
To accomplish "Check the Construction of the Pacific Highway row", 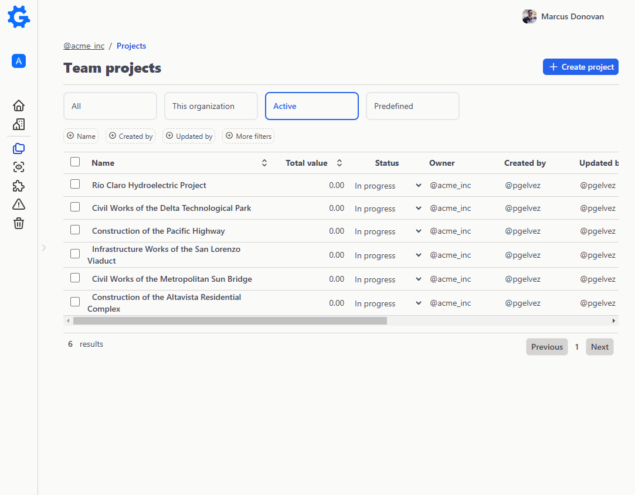I will (75, 229).
